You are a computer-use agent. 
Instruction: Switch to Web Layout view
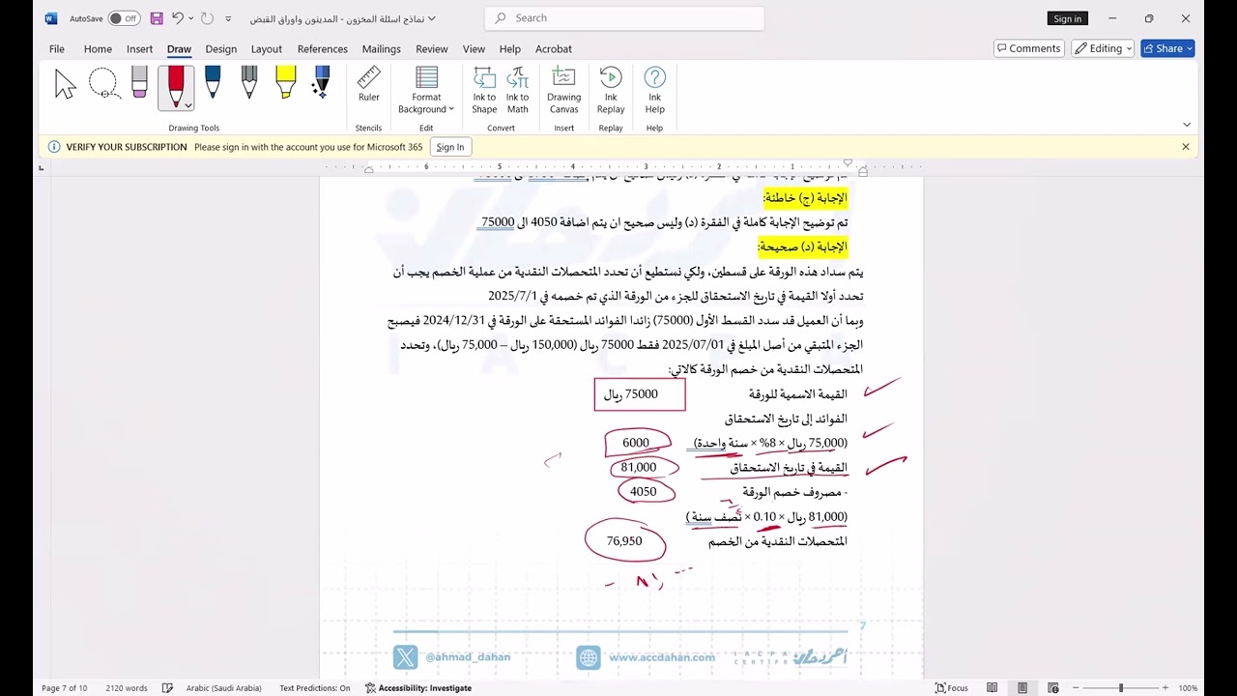(1052, 688)
